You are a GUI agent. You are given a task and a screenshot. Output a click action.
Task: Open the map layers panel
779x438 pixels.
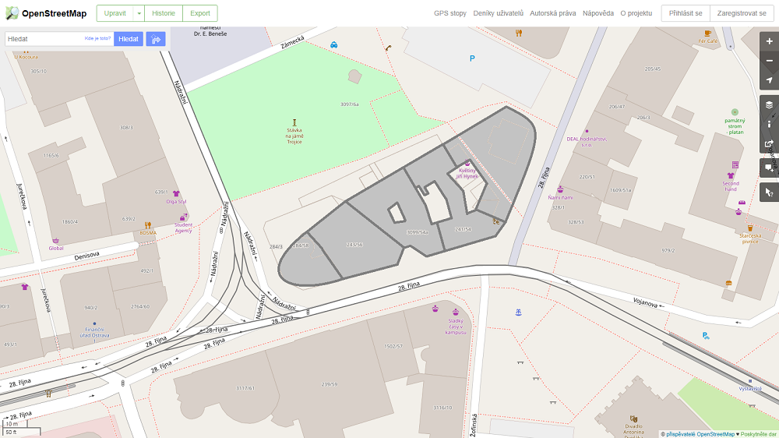[x=769, y=105]
